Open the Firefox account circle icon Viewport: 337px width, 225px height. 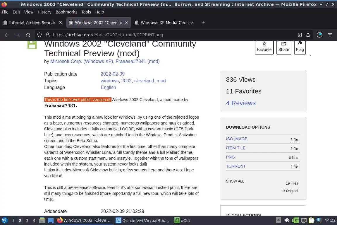(319, 35)
